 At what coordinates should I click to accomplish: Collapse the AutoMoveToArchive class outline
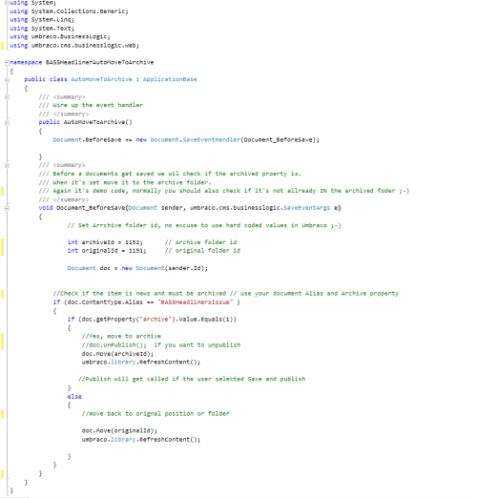pos(7,80)
